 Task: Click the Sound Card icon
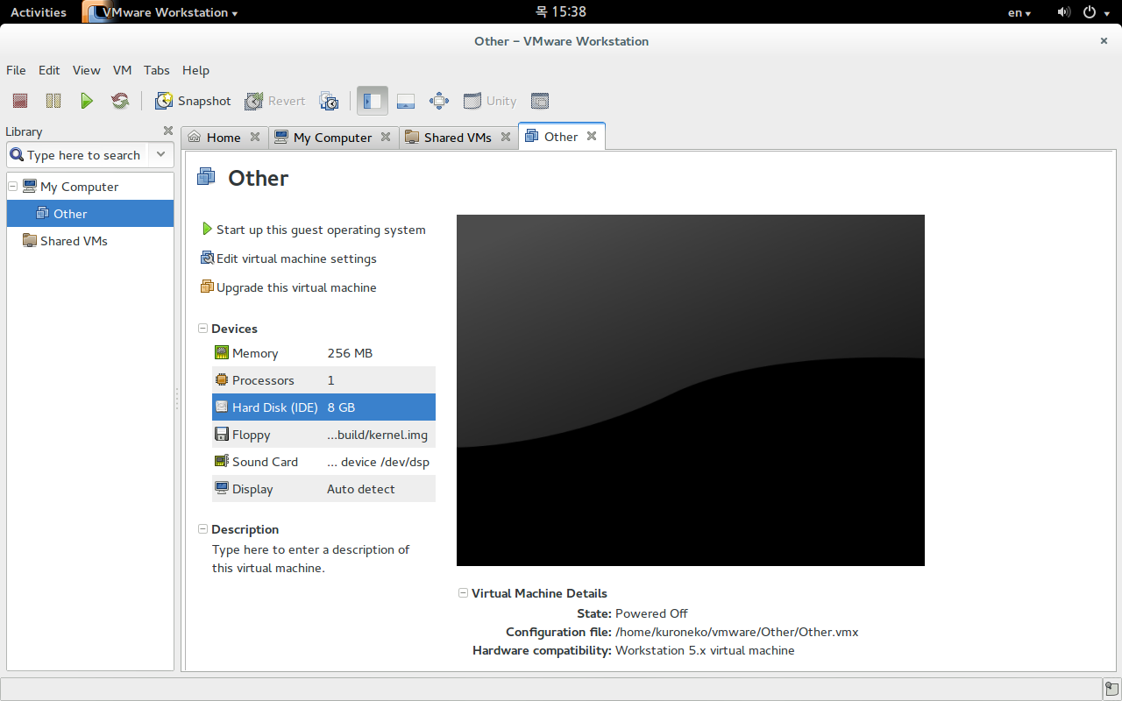(222, 461)
